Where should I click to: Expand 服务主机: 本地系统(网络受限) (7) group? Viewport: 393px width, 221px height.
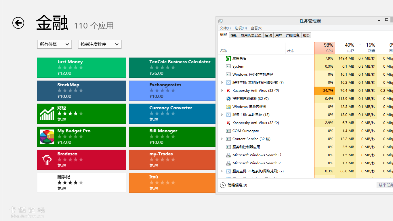[222, 171]
